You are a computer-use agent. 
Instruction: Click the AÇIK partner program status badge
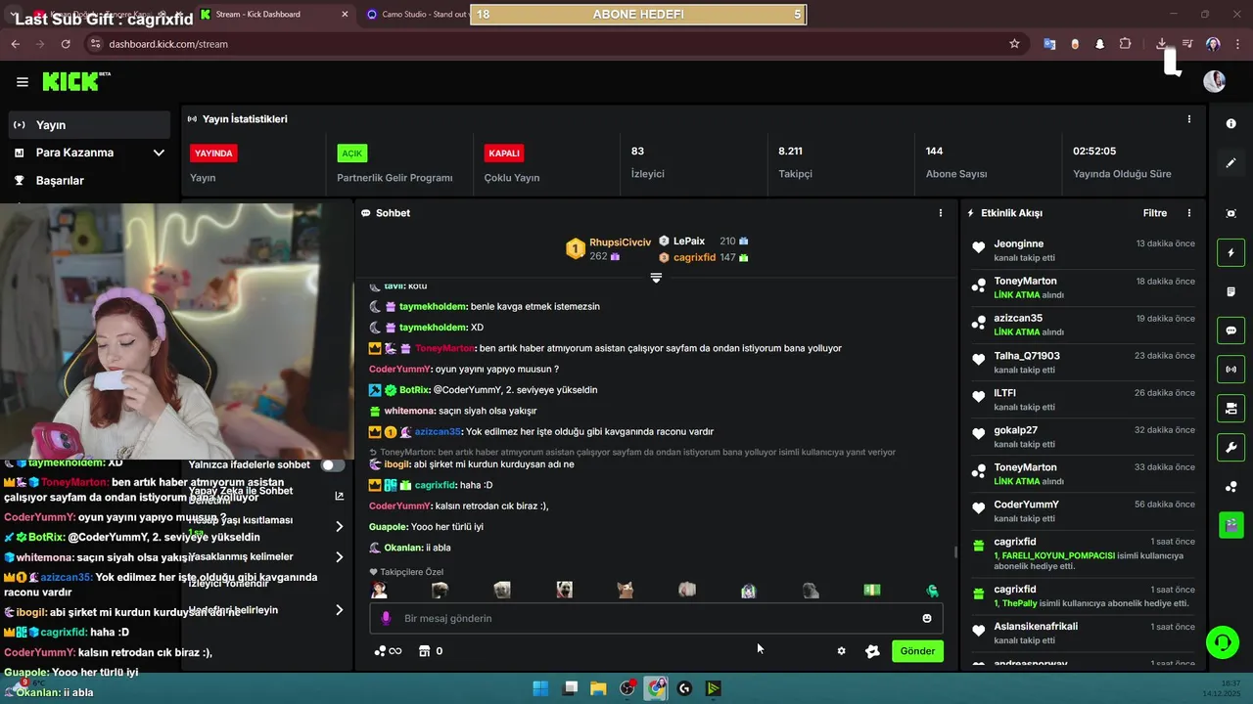point(351,154)
